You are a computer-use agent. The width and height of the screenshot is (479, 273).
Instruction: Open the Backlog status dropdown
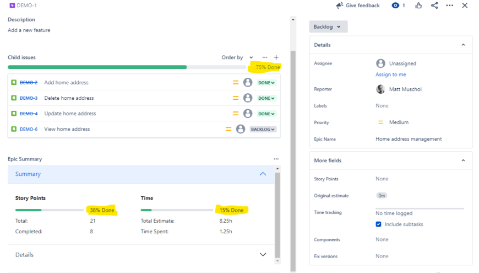coord(328,26)
